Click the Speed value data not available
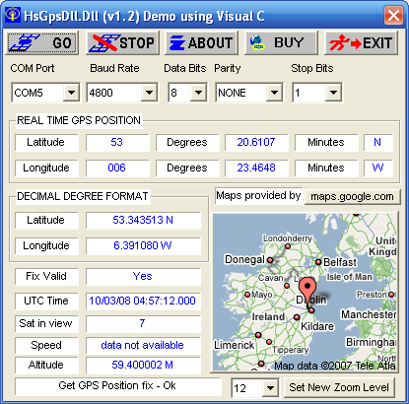 143,345
